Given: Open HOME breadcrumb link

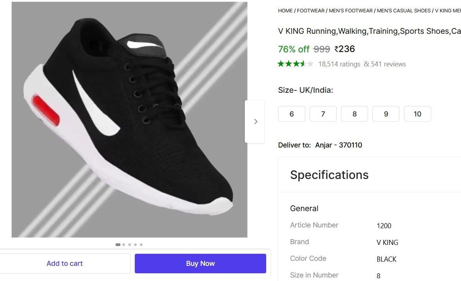Looking at the screenshot, I should tap(285, 11).
